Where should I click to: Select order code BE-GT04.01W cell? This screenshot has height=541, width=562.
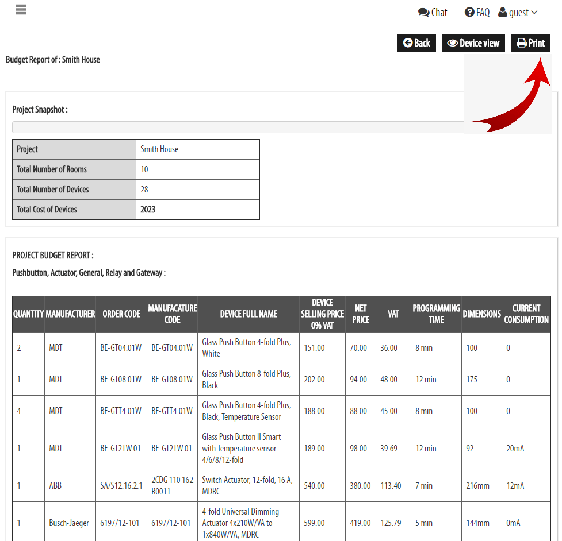coord(121,348)
